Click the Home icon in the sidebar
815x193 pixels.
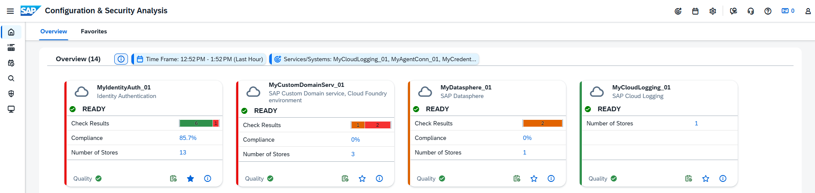11,32
